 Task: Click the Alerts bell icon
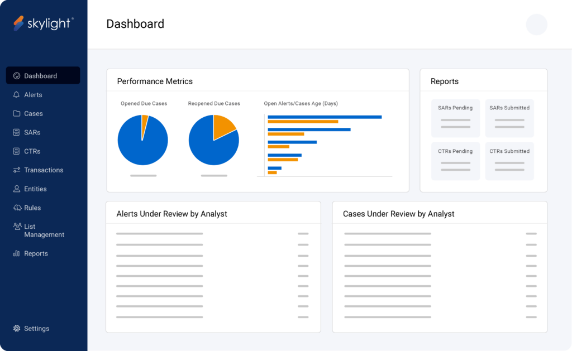point(17,95)
